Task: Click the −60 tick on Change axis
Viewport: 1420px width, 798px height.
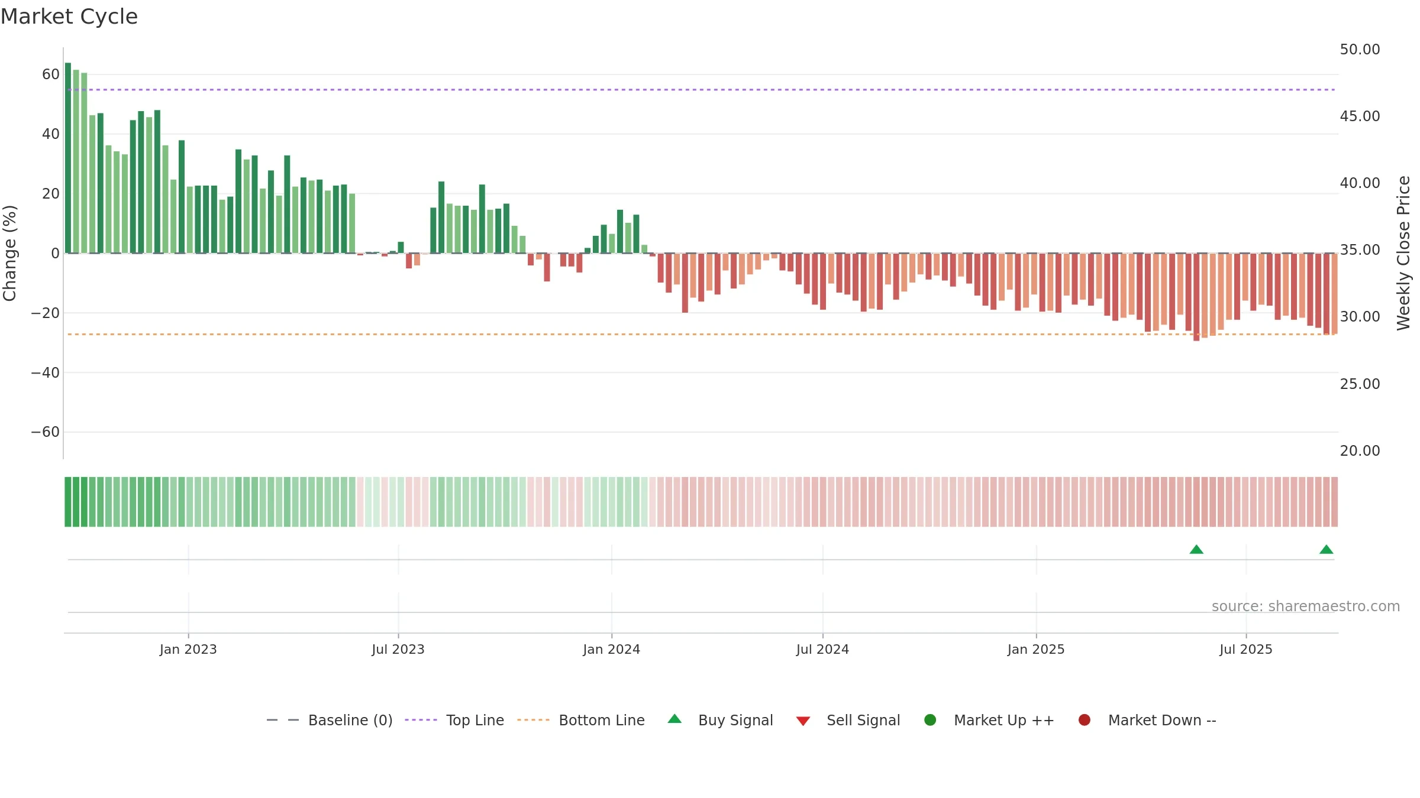Action: point(46,432)
